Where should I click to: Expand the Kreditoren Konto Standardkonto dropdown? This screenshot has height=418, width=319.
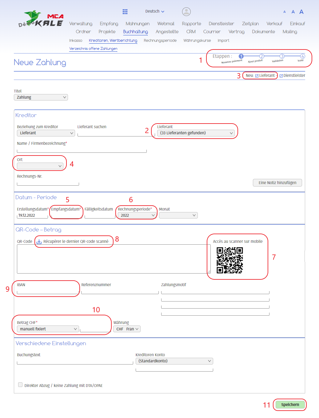(x=174, y=361)
